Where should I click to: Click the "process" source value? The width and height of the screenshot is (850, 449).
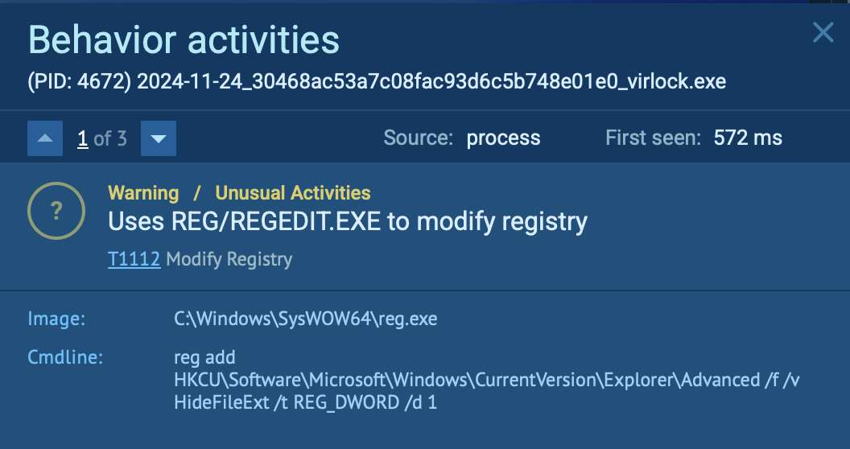(503, 138)
